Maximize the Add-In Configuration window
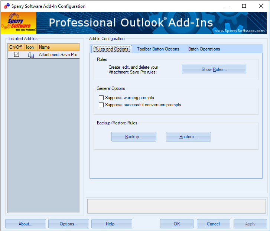Screen dimensions: 270x231 pos(244,6)
